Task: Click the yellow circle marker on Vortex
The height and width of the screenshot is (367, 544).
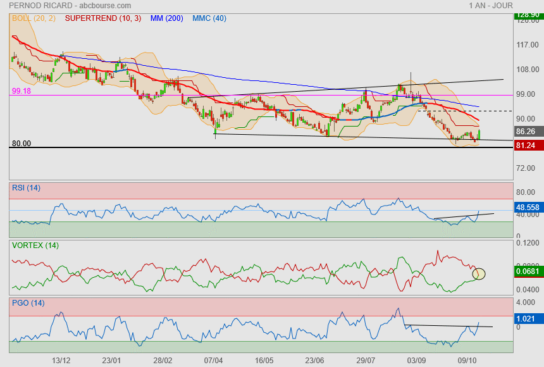Action: pos(479,273)
